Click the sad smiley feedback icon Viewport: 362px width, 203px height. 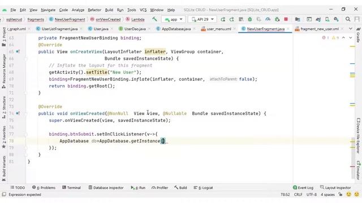click(x=357, y=195)
